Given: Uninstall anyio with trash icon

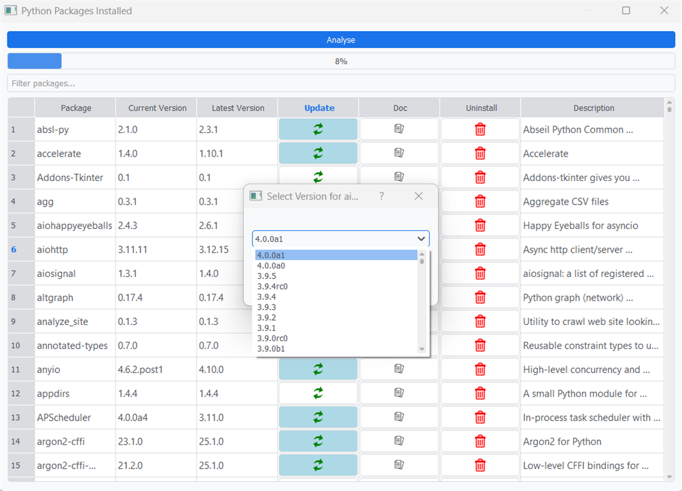Looking at the screenshot, I should pyautogui.click(x=480, y=369).
